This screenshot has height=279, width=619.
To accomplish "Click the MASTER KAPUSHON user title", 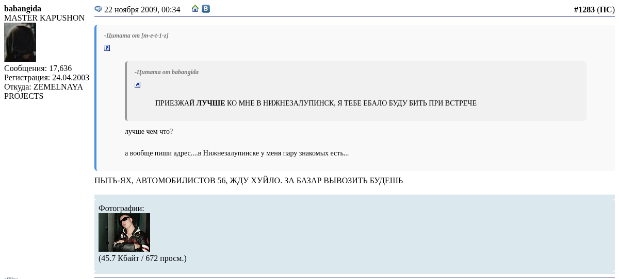I will click(44, 18).
